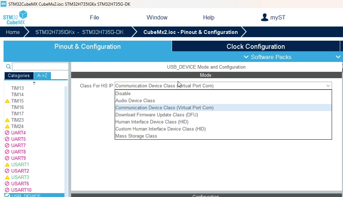Toggle the Class For HS IP dropdown arrow
The image size is (343, 197).
(328, 86)
